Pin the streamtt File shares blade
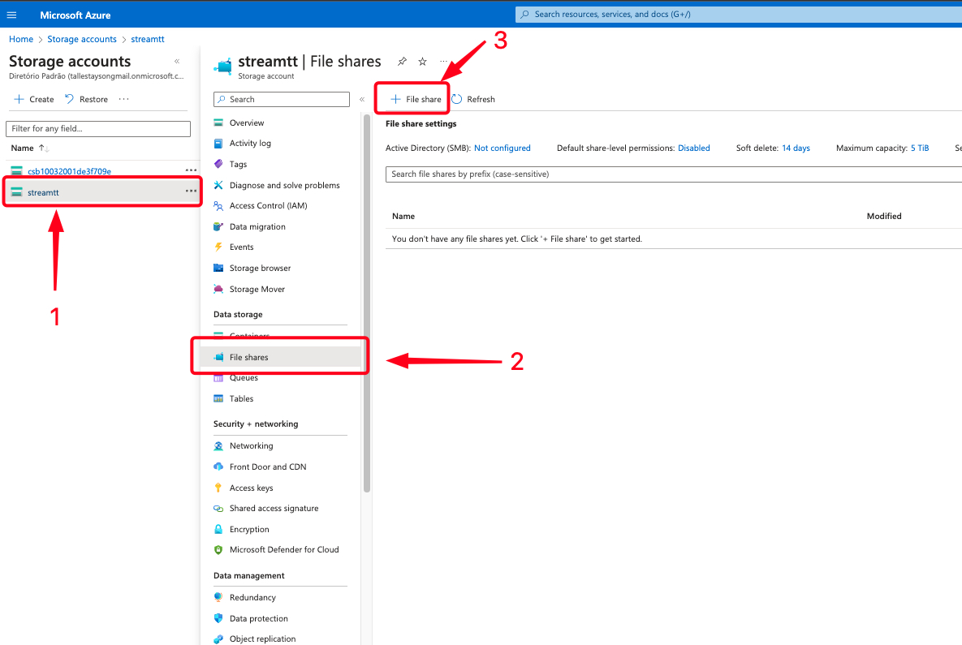 (402, 62)
